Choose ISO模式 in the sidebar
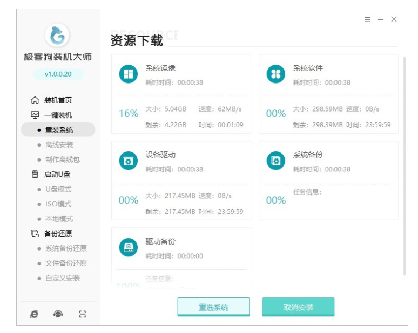 [x=58, y=204]
